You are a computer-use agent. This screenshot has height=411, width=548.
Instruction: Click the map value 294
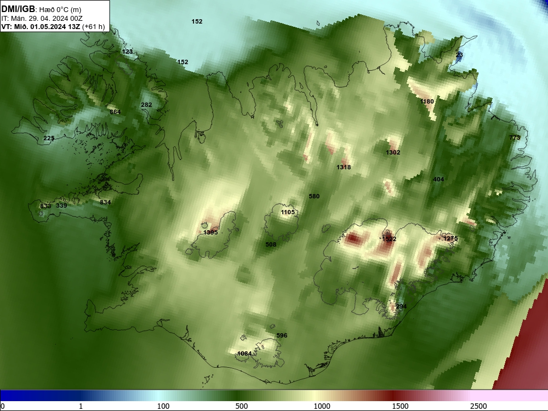(x=401, y=306)
